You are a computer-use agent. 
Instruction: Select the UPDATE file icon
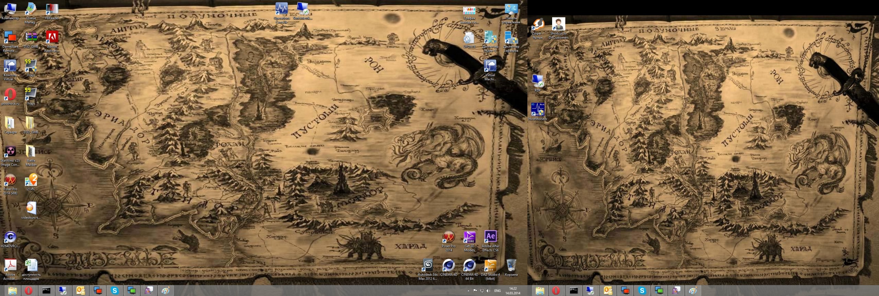pyautogui.click(x=469, y=40)
